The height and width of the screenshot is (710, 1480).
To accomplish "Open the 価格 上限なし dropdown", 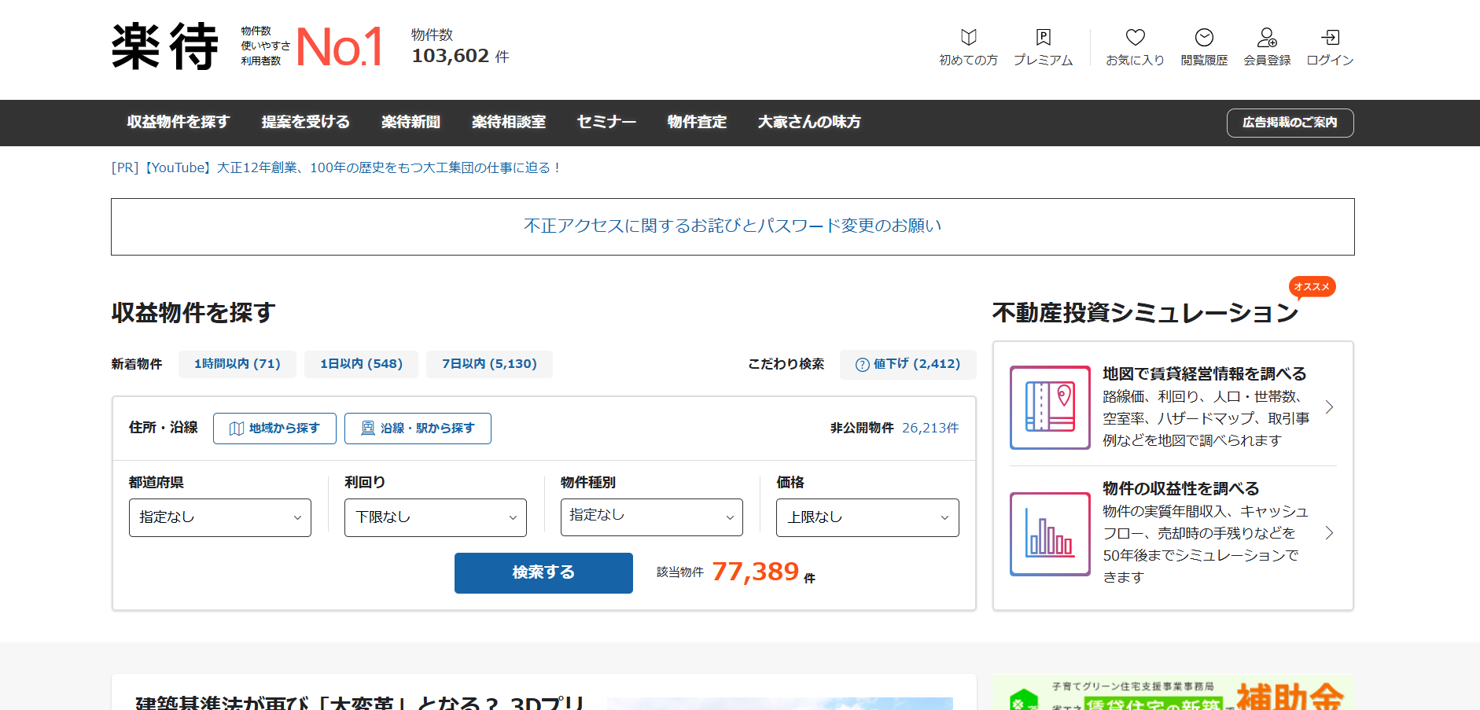I will (867, 517).
